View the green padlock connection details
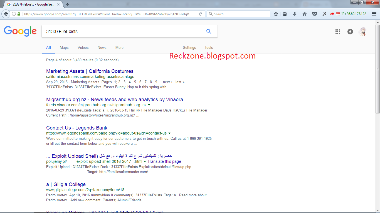The image size is (380, 213). [x=19, y=14]
